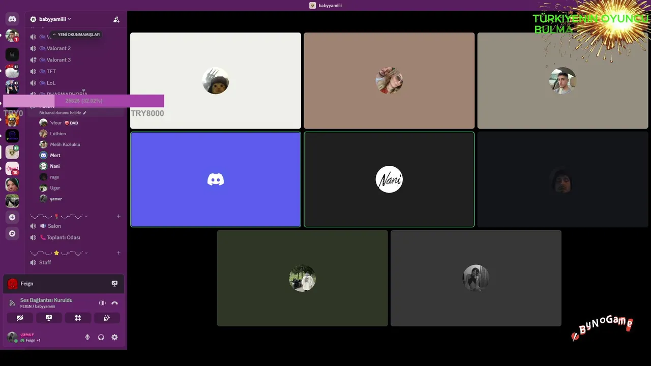Deafen with the headphones icon
Viewport: 651px width, 366px height.
[101, 337]
